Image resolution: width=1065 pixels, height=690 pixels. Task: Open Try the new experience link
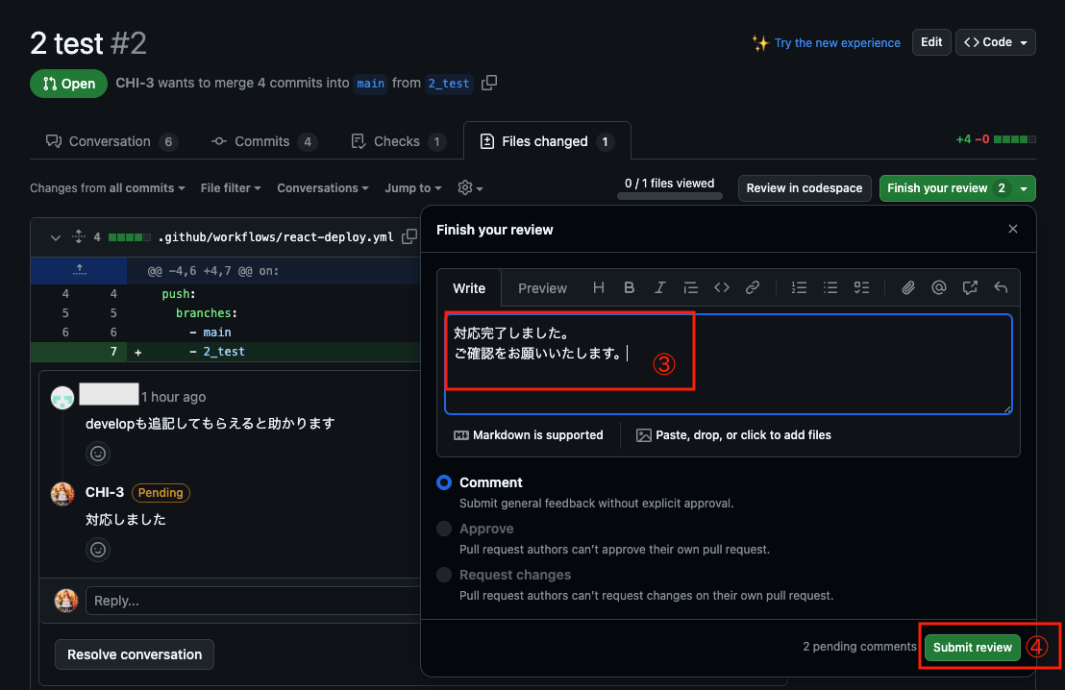coord(837,43)
